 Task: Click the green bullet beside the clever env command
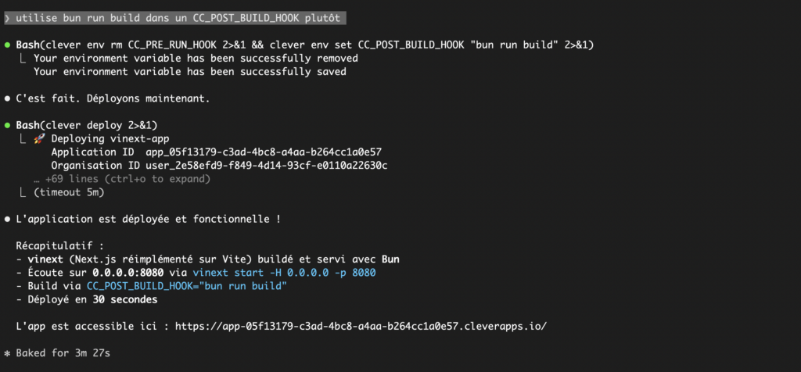click(x=8, y=45)
